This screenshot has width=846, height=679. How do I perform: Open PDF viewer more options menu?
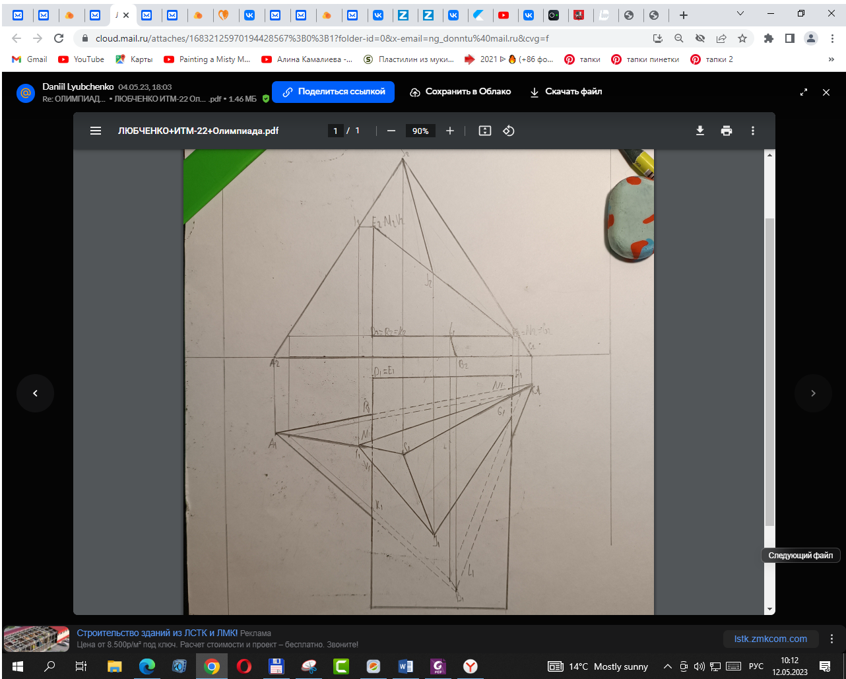[x=753, y=131]
